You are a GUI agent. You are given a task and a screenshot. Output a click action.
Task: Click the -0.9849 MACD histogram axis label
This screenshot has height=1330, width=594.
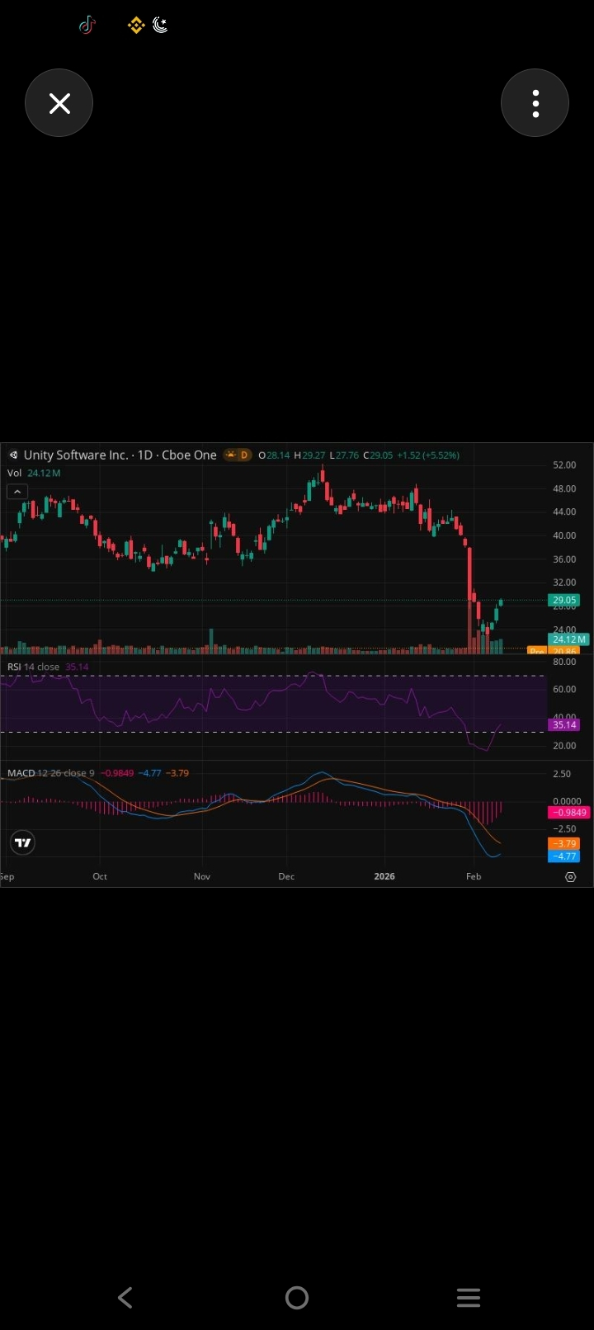(568, 813)
